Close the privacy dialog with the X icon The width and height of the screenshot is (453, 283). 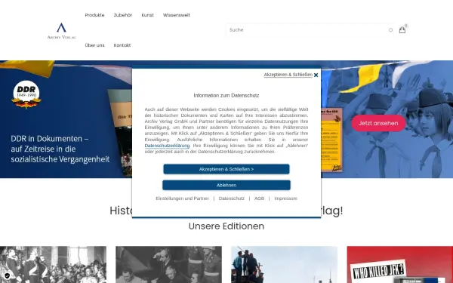click(x=316, y=75)
